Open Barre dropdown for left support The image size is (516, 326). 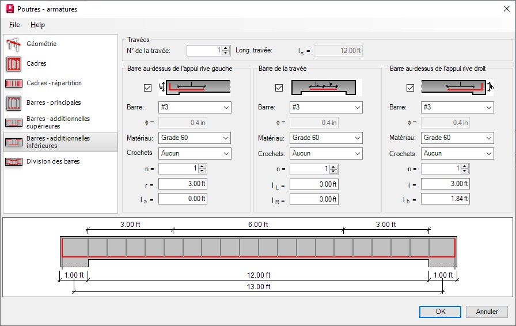coord(195,107)
